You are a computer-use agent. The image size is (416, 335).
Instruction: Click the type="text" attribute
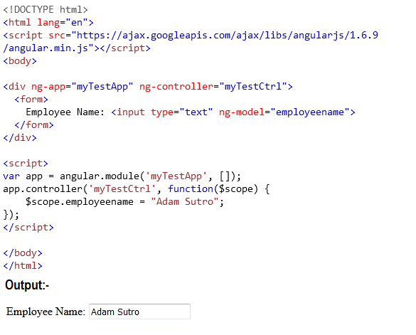182,112
